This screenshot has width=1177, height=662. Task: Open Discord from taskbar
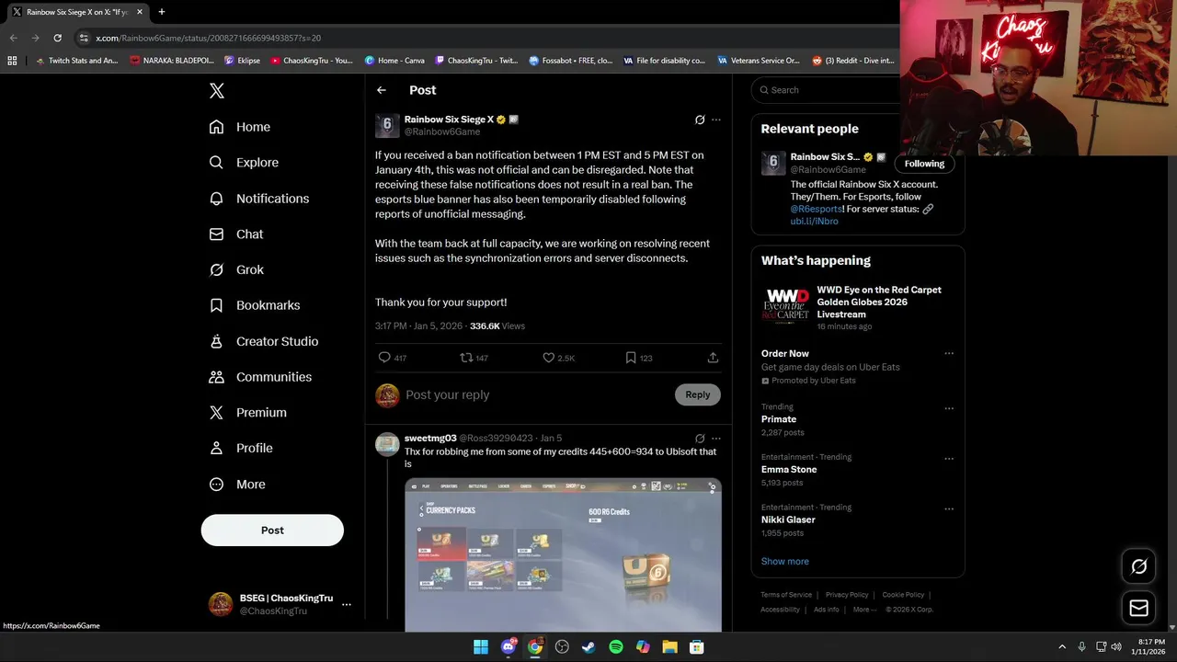click(x=508, y=647)
